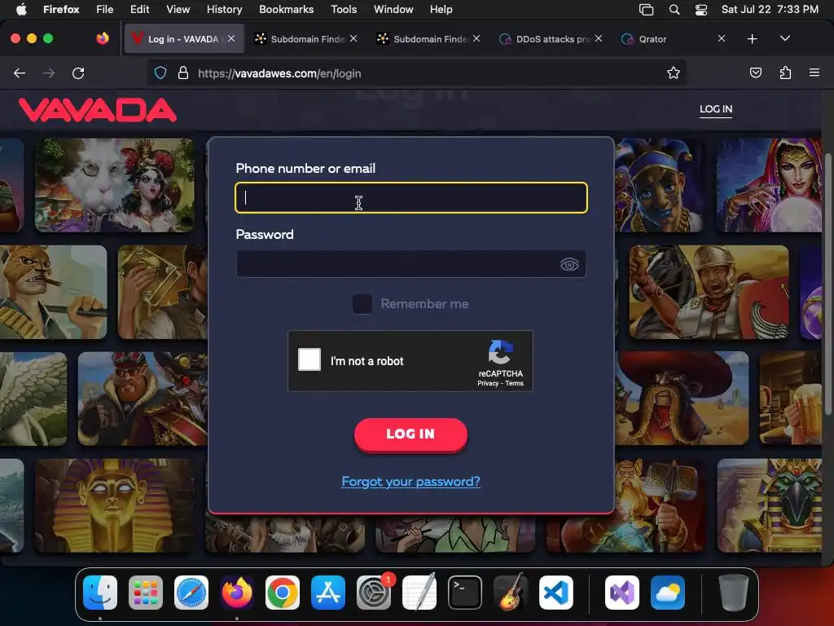
Task: Click the browser forward arrow
Action: [x=49, y=73]
